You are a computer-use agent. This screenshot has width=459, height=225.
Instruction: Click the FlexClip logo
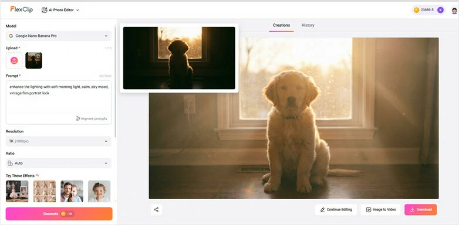[22, 9]
